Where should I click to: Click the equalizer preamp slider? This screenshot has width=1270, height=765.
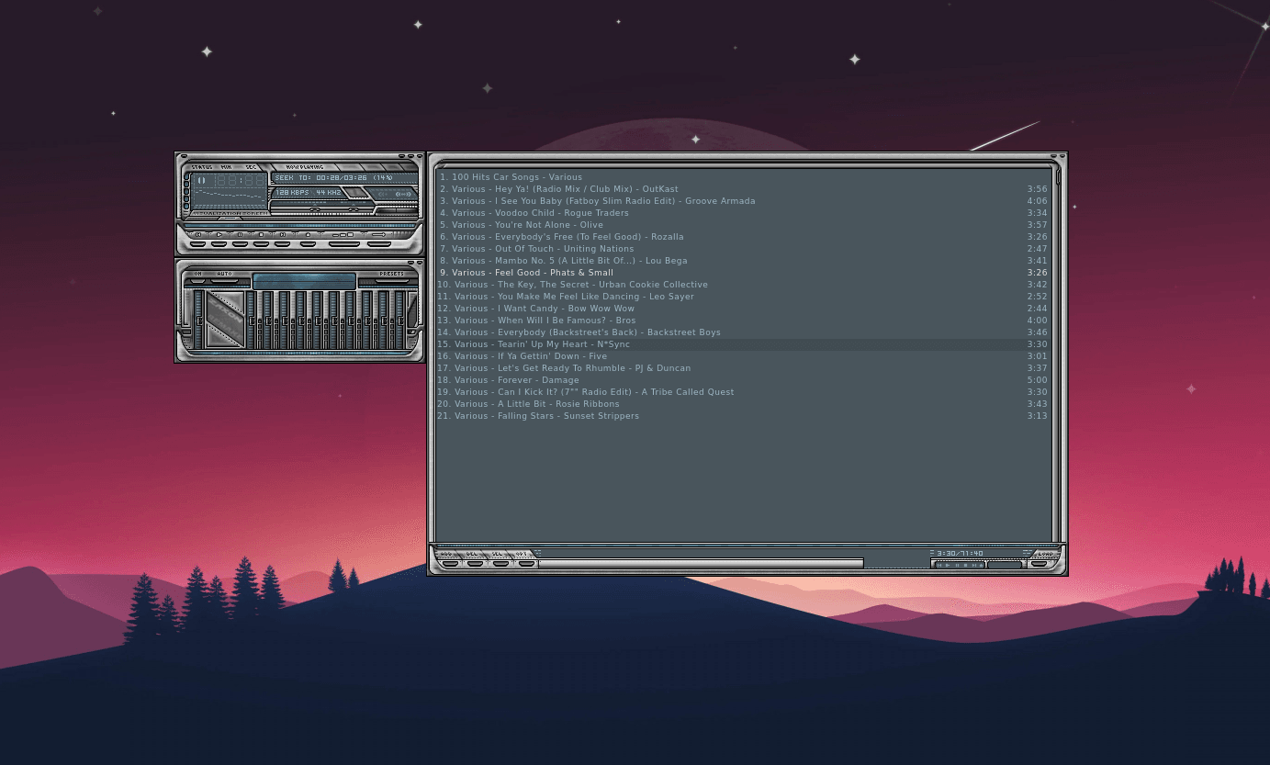pyautogui.click(x=199, y=320)
